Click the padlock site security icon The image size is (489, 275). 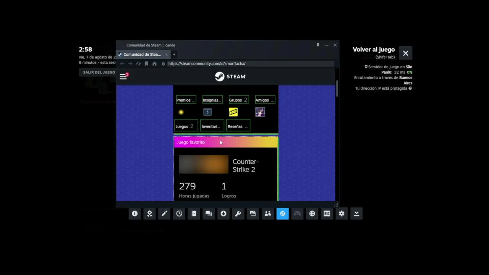pos(164,64)
